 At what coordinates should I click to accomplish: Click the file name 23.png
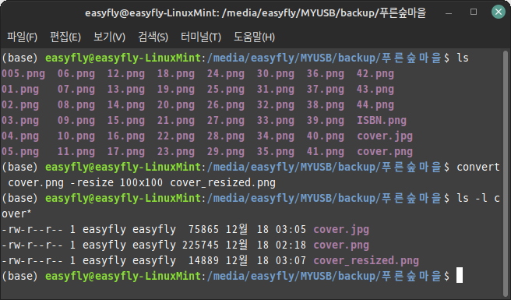176,152
